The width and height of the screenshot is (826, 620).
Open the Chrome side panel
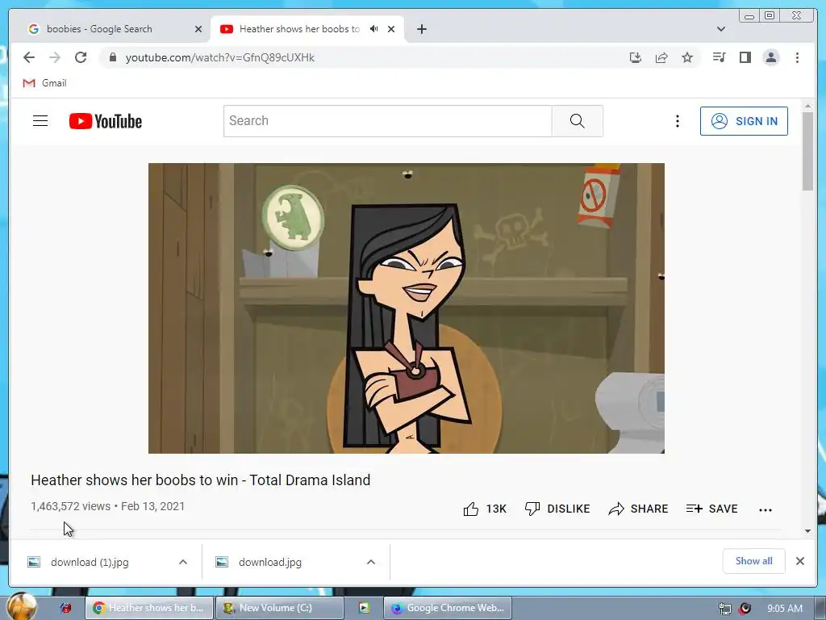click(x=745, y=57)
